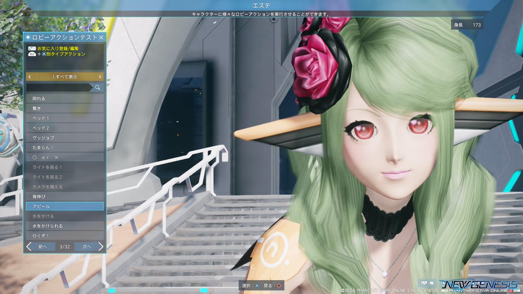Select the ライトを振る1 entry
The image size is (523, 294).
[x=65, y=167]
